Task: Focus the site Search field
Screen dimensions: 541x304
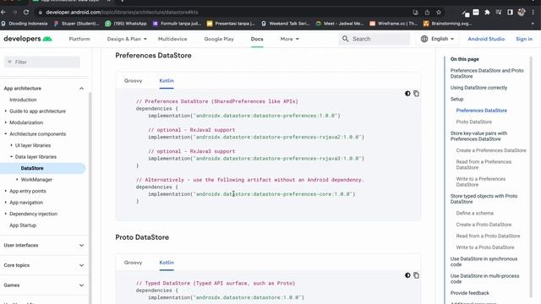Action: coord(374,39)
